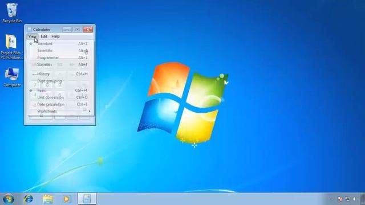Click the volume speaker tray icon
The image size is (365, 205).
(355, 199)
